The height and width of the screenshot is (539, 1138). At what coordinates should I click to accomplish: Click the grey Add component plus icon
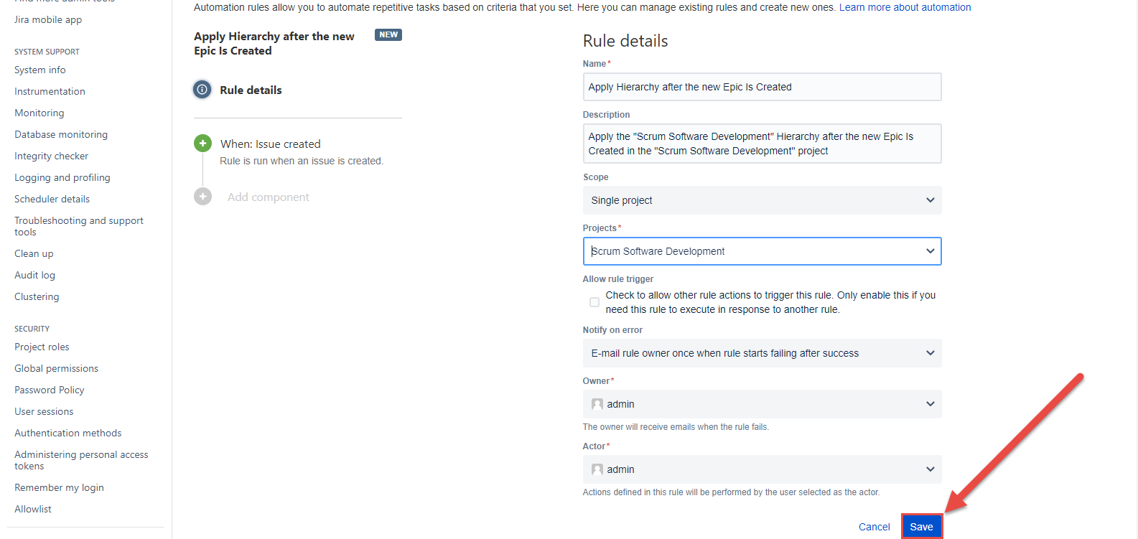click(x=202, y=197)
